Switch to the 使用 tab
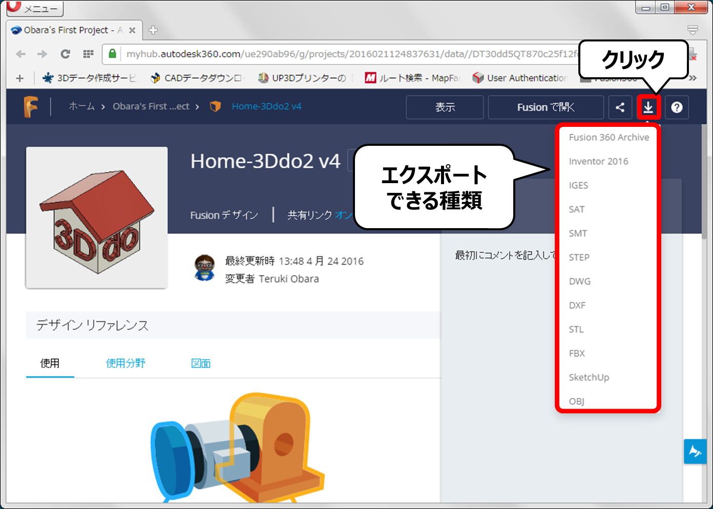The width and height of the screenshot is (713, 509). pos(50,364)
